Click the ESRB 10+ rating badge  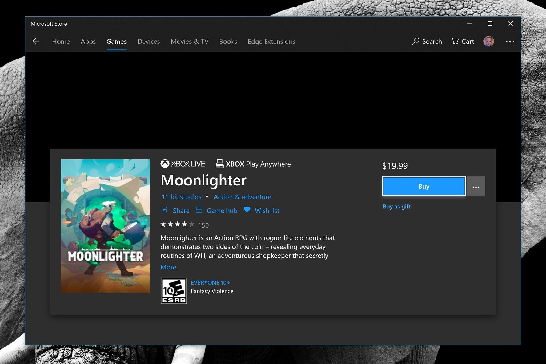tap(174, 291)
